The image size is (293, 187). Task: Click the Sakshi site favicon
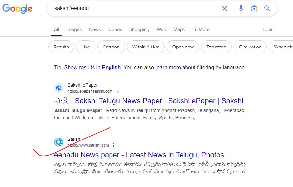coord(59,142)
